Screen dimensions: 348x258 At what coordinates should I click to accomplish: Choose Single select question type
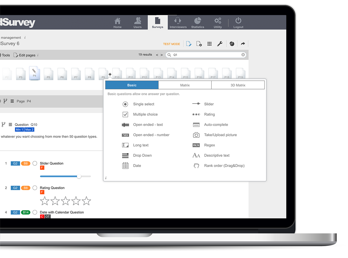click(138, 104)
